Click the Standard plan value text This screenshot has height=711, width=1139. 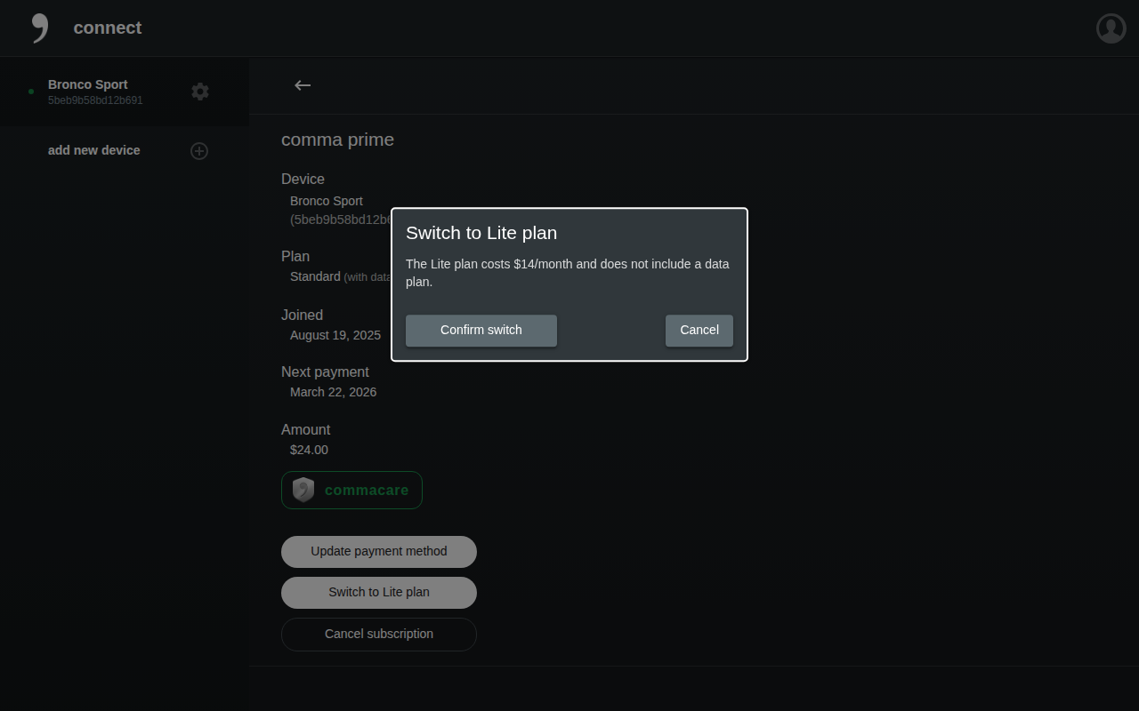point(315,276)
